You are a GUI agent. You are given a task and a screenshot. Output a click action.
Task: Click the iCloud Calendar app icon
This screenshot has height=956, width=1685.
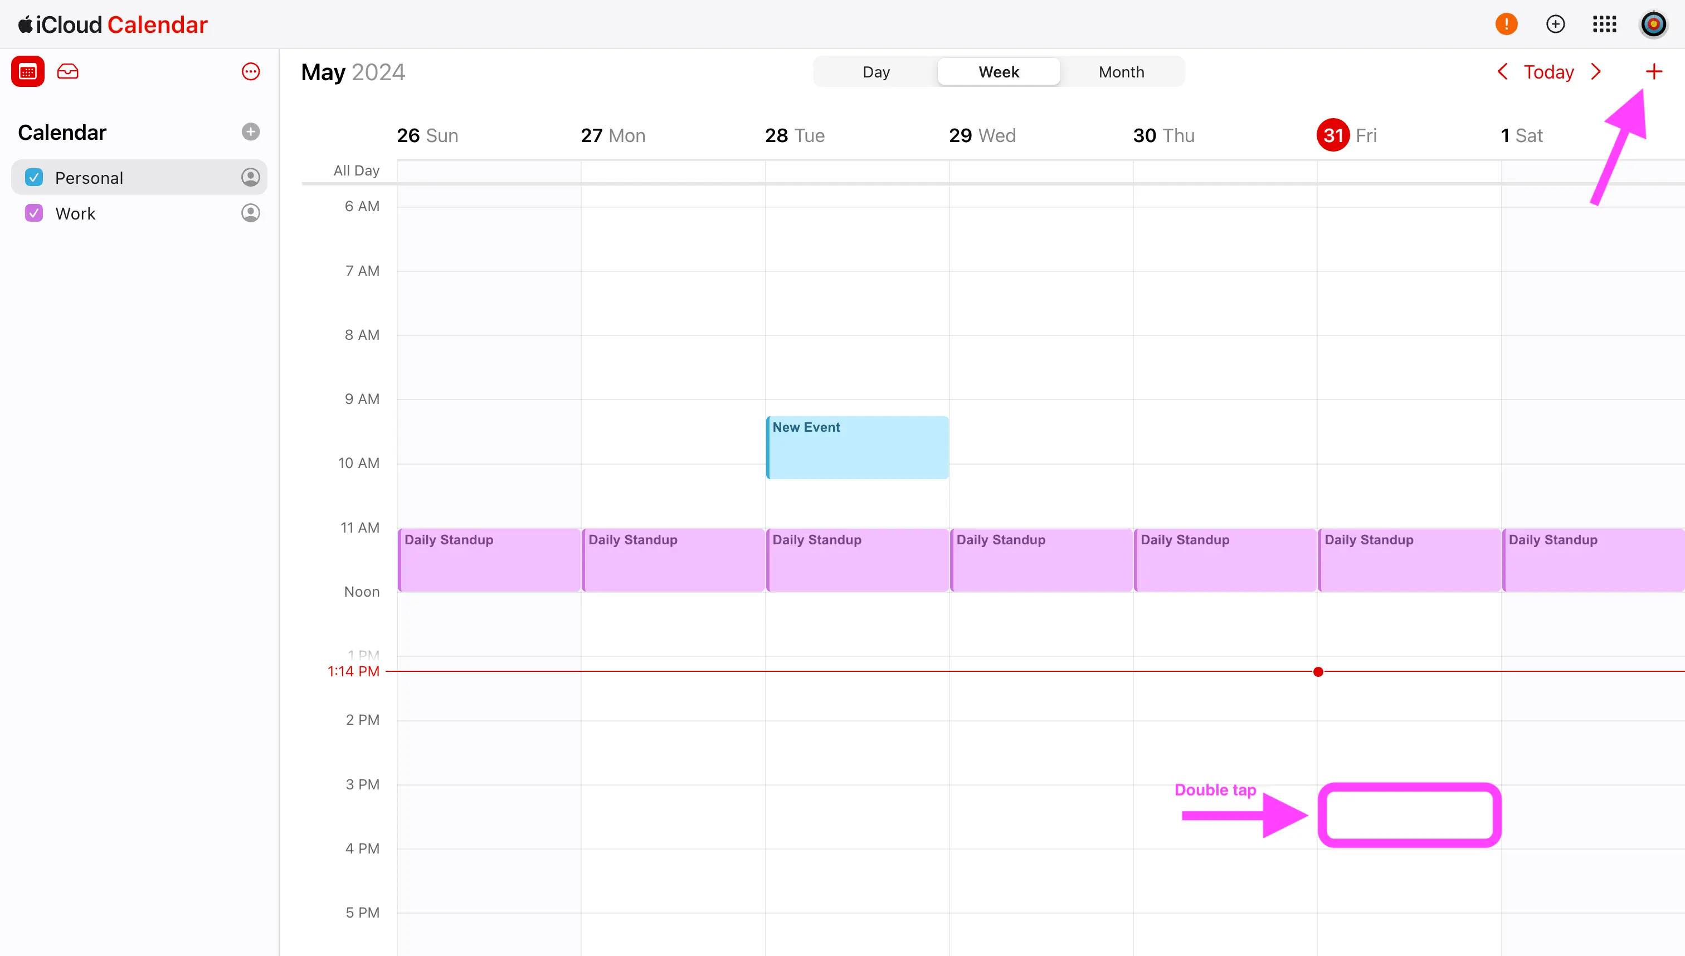click(x=28, y=72)
